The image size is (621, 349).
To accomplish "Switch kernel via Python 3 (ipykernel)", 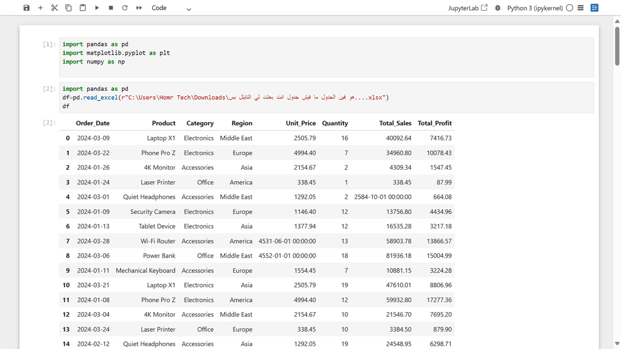I will click(534, 8).
